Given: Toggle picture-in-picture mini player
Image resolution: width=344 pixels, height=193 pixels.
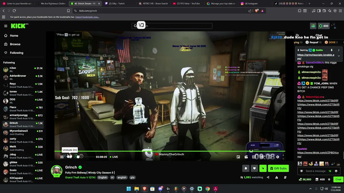Looking at the screenshot, I should [x=238, y=157].
